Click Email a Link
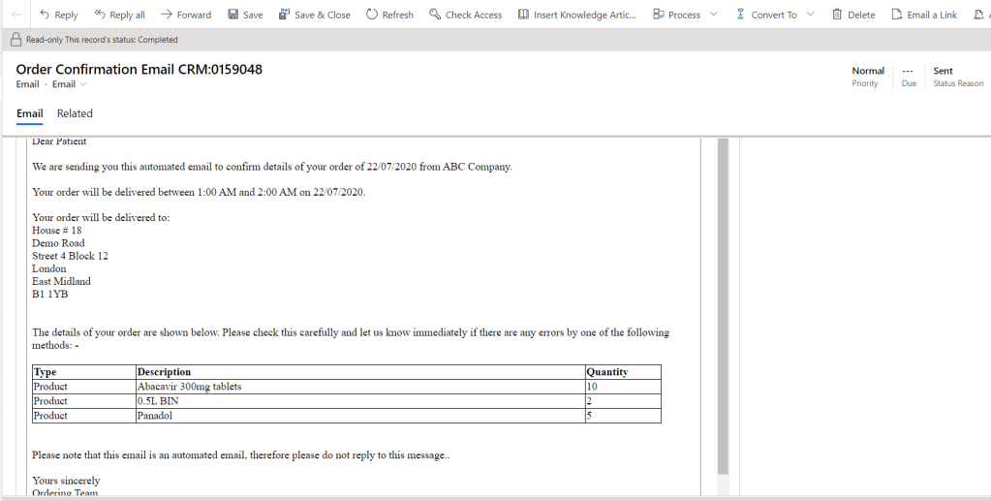This screenshot has width=991, height=501. (923, 15)
